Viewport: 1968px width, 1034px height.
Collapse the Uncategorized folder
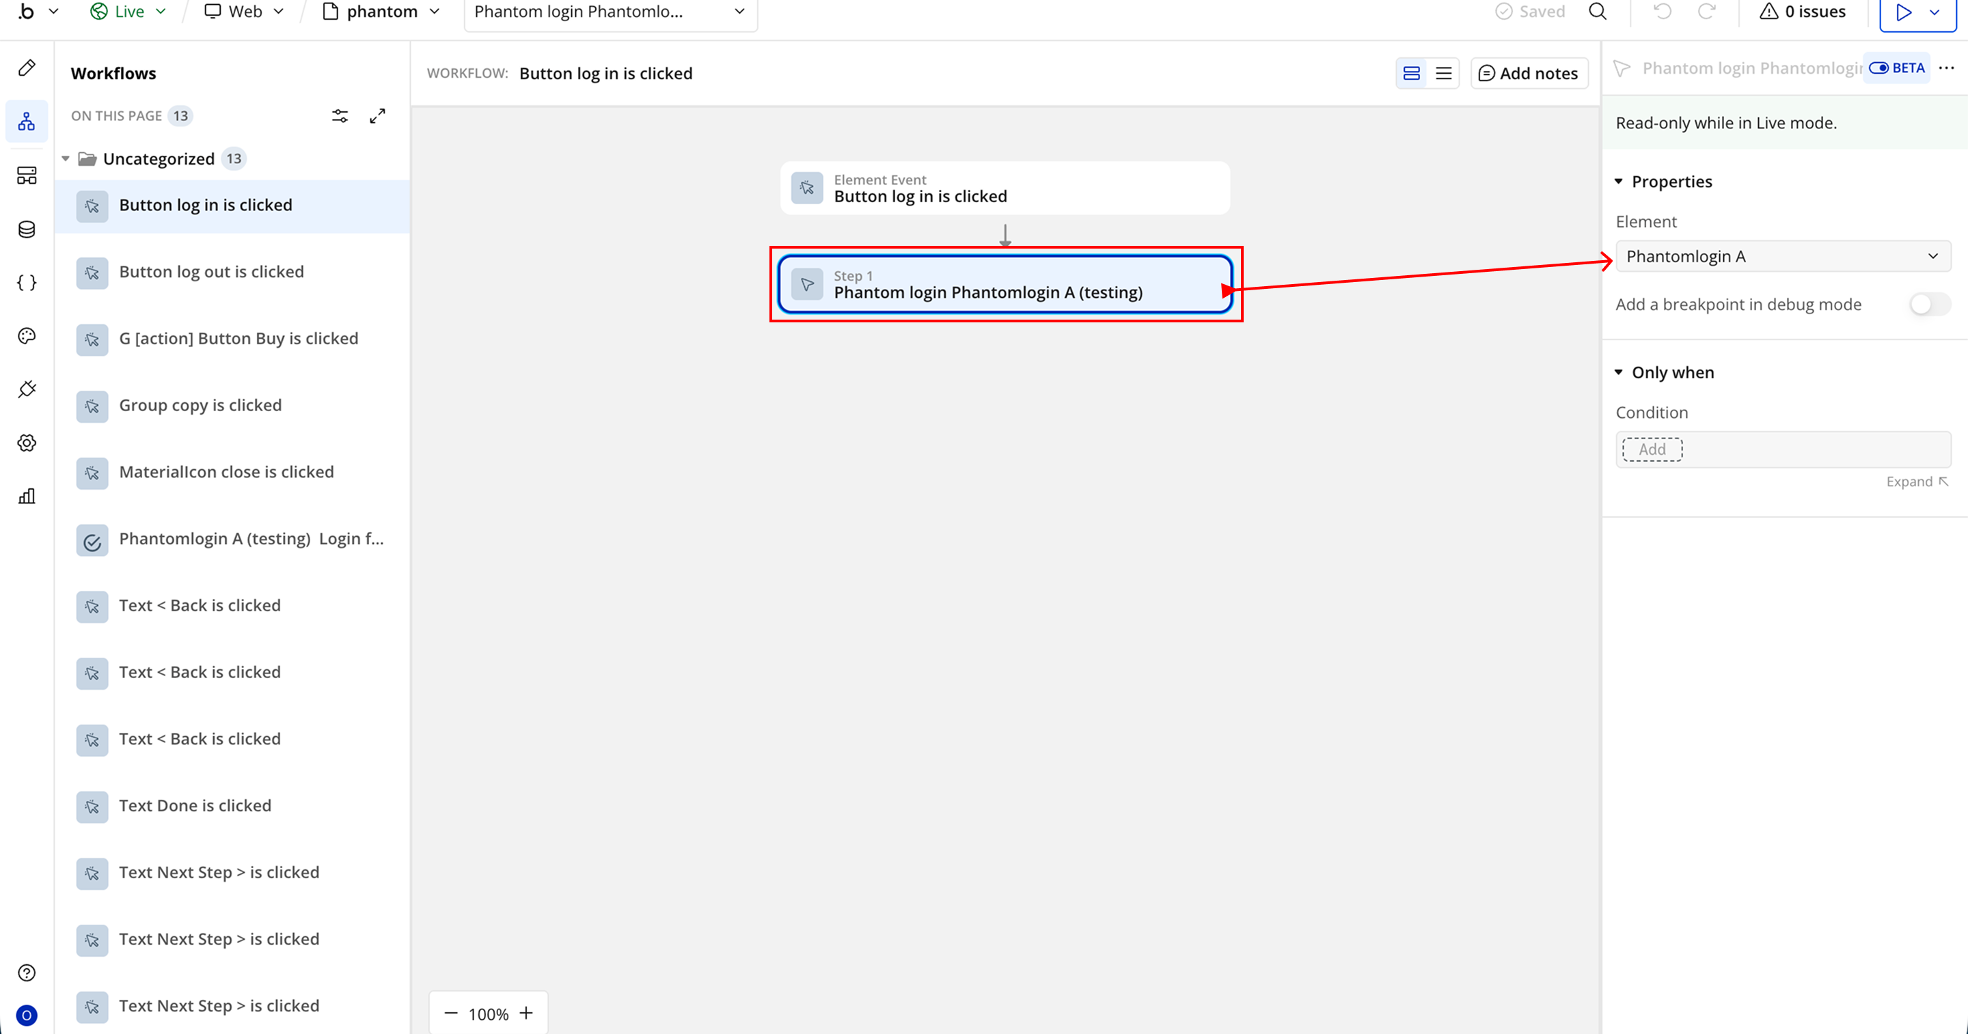click(66, 159)
